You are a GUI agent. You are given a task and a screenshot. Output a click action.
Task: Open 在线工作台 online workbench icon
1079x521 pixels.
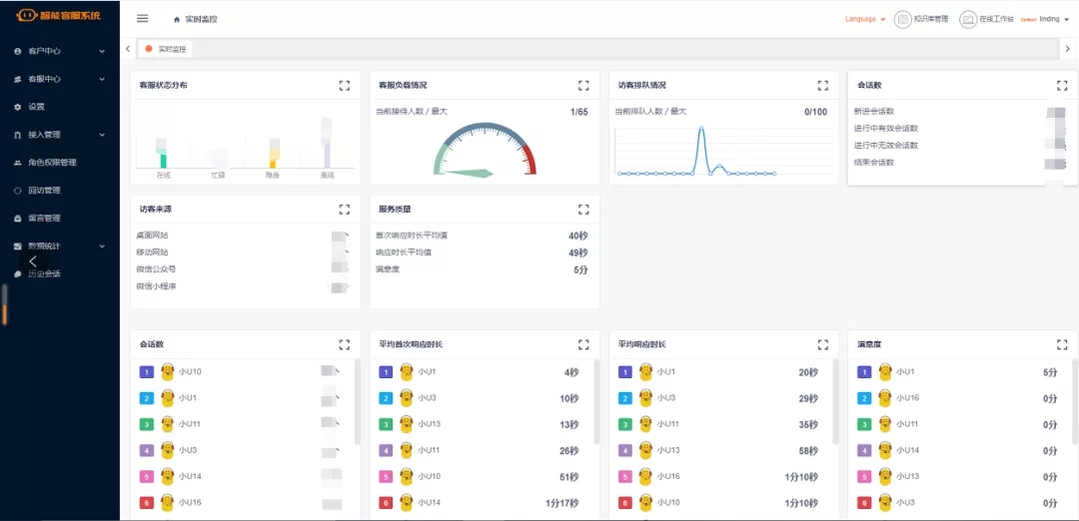pyautogui.click(x=968, y=19)
